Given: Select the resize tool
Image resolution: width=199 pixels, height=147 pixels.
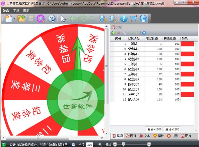Looking at the screenshot, I should 92,19.
